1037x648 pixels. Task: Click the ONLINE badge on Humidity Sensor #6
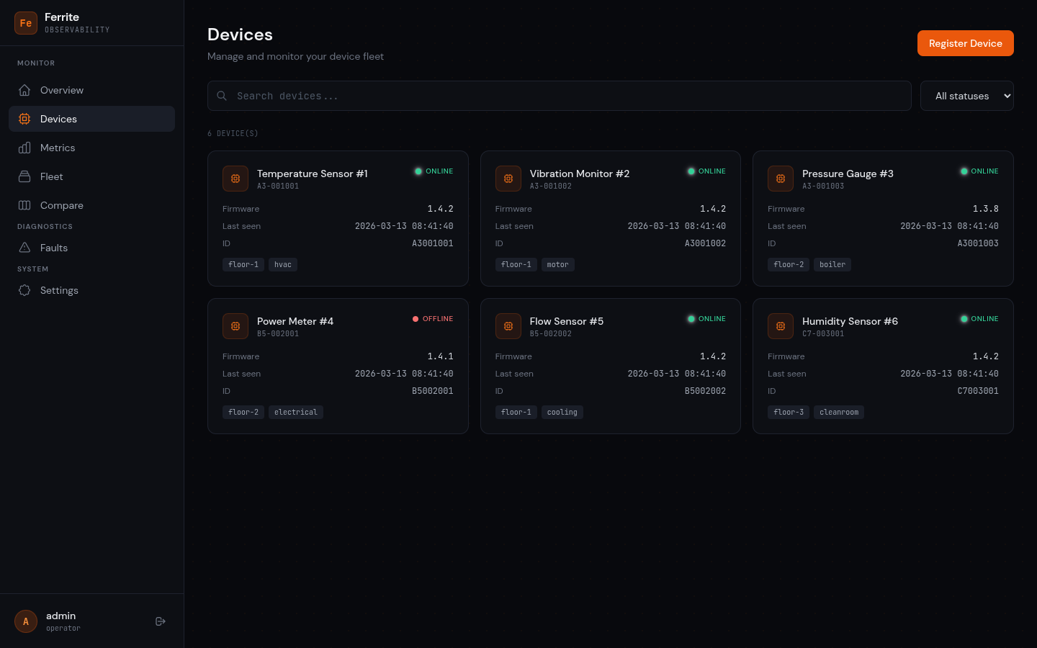pos(979,319)
